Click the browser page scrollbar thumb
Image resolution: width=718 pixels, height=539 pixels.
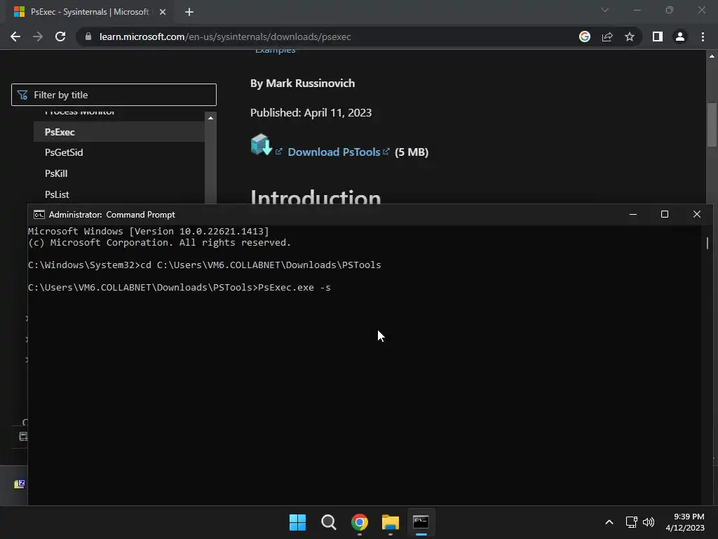(712, 125)
